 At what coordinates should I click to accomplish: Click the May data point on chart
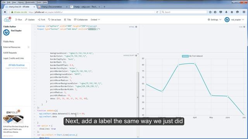pyautogui.click(x=211, y=95)
